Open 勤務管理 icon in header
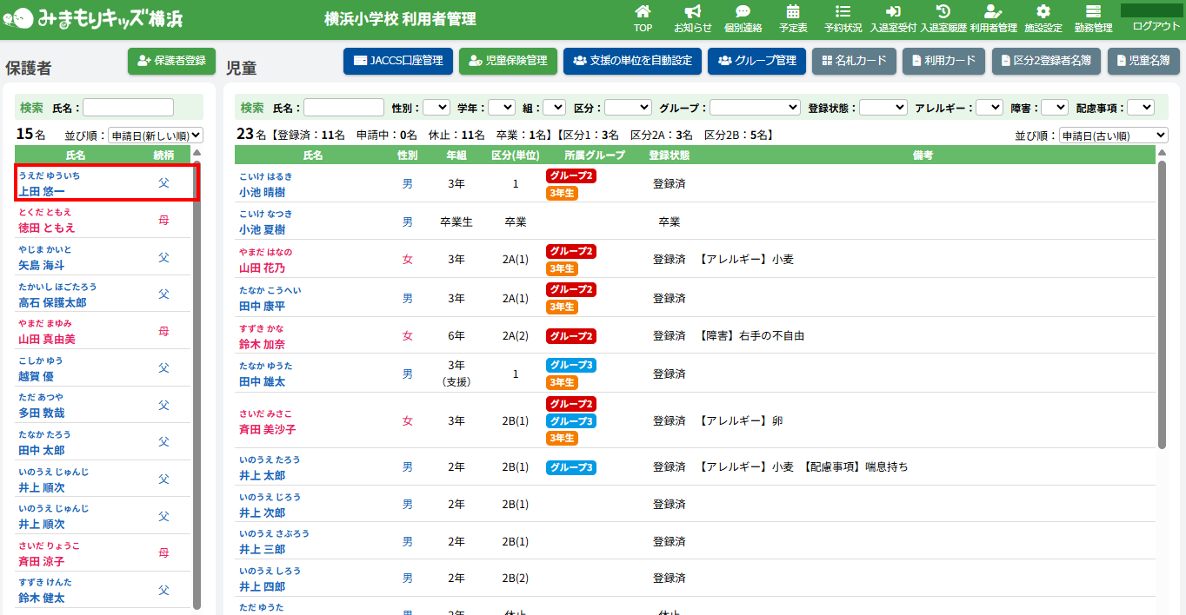This screenshot has height=615, width=1186. 1093,12
